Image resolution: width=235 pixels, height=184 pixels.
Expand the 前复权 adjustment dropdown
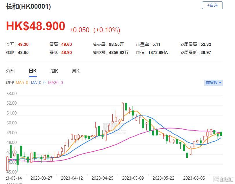tap(214, 83)
